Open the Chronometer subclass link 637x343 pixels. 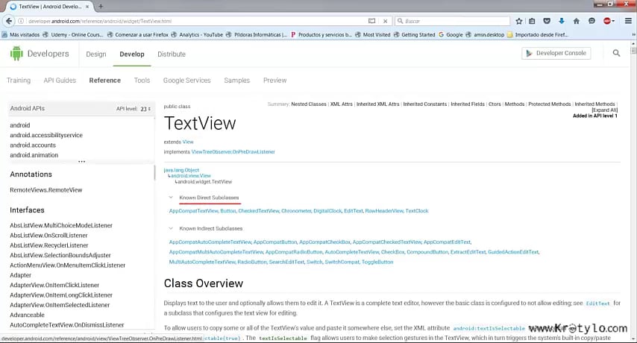(x=296, y=211)
